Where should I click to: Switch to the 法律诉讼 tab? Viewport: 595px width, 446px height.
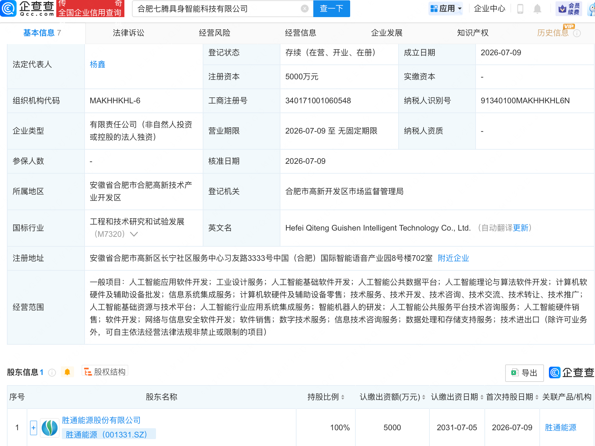coord(128,33)
